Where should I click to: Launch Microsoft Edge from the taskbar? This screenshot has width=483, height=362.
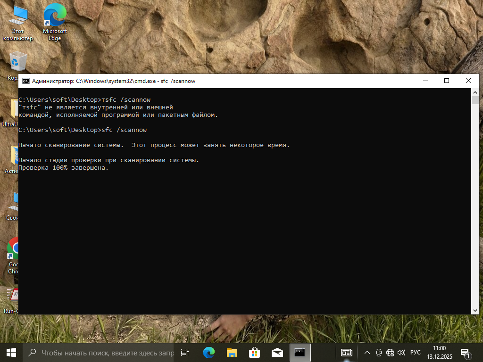(x=208, y=352)
